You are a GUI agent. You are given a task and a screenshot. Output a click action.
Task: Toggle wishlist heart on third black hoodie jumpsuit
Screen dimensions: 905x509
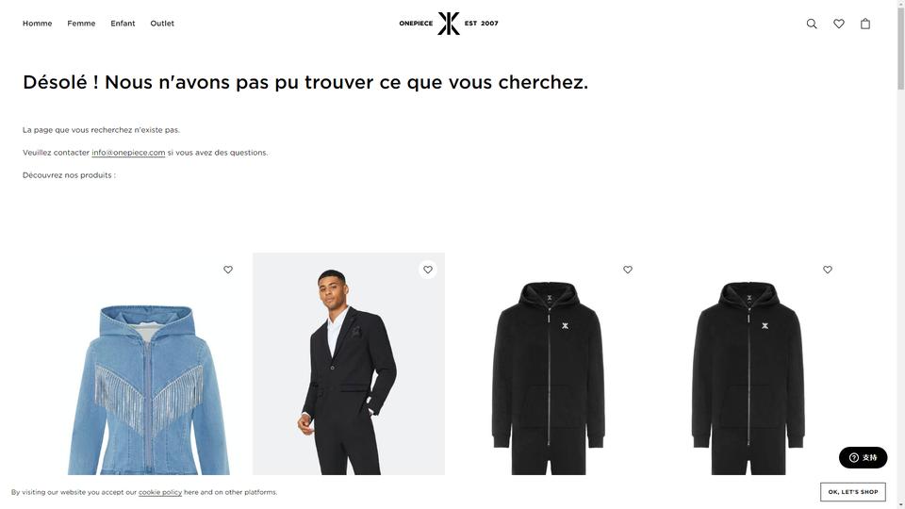[628, 270]
